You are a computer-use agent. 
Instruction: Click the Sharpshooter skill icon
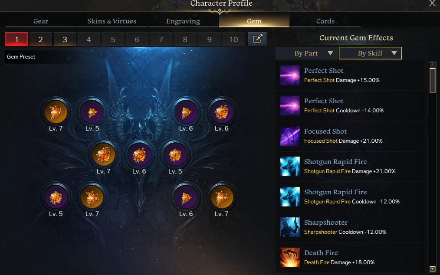point(290,227)
